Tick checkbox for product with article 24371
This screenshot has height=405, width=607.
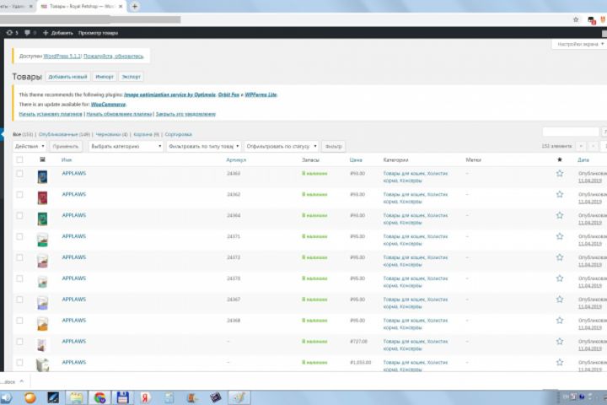pos(19,236)
